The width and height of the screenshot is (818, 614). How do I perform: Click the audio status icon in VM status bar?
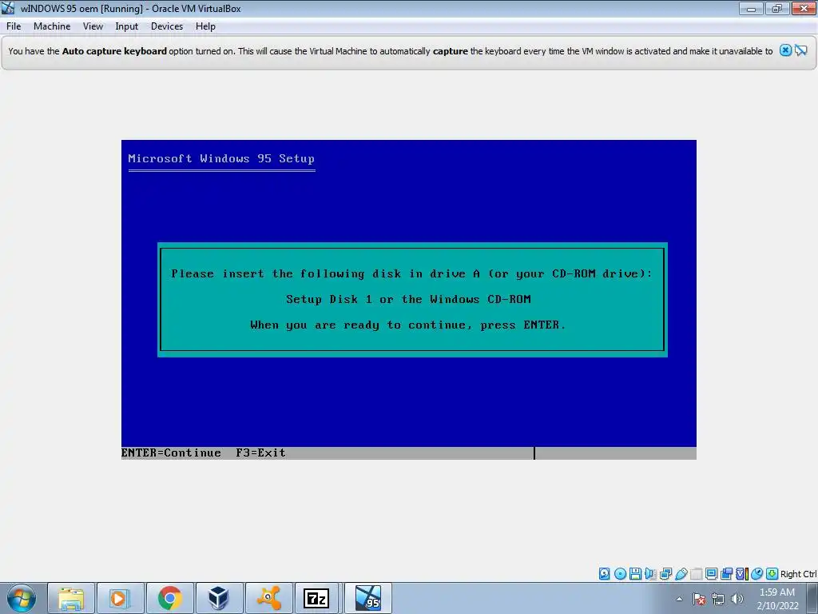coord(650,574)
